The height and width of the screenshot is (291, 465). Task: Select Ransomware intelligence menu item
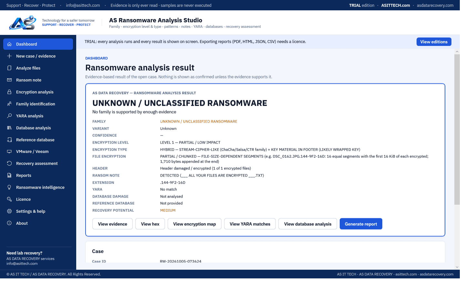pos(38,188)
